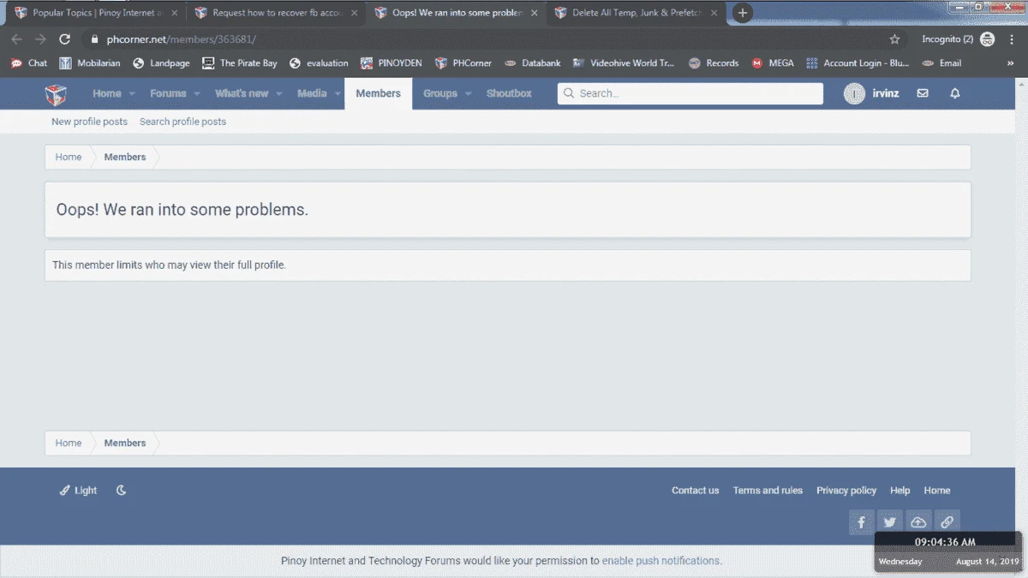The width and height of the screenshot is (1028, 578).
Task: Open the Groups navigation tab
Action: pyautogui.click(x=440, y=93)
